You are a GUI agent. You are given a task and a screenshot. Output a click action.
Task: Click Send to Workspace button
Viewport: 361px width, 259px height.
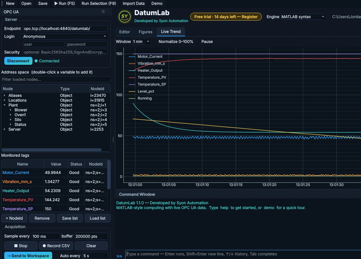pyautogui.click(x=28, y=256)
